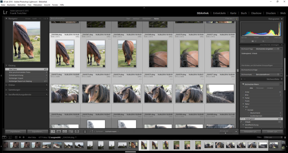The width and height of the screenshot is (288, 153).
Task: Click the filmstrip grid shortcut icon
Action: click(16, 137)
